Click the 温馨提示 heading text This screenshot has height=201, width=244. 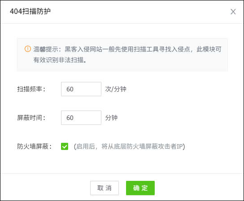pos(46,49)
